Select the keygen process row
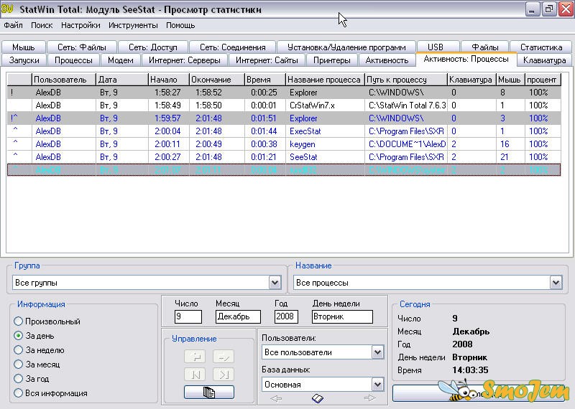This screenshot has width=575, height=409. click(x=284, y=144)
